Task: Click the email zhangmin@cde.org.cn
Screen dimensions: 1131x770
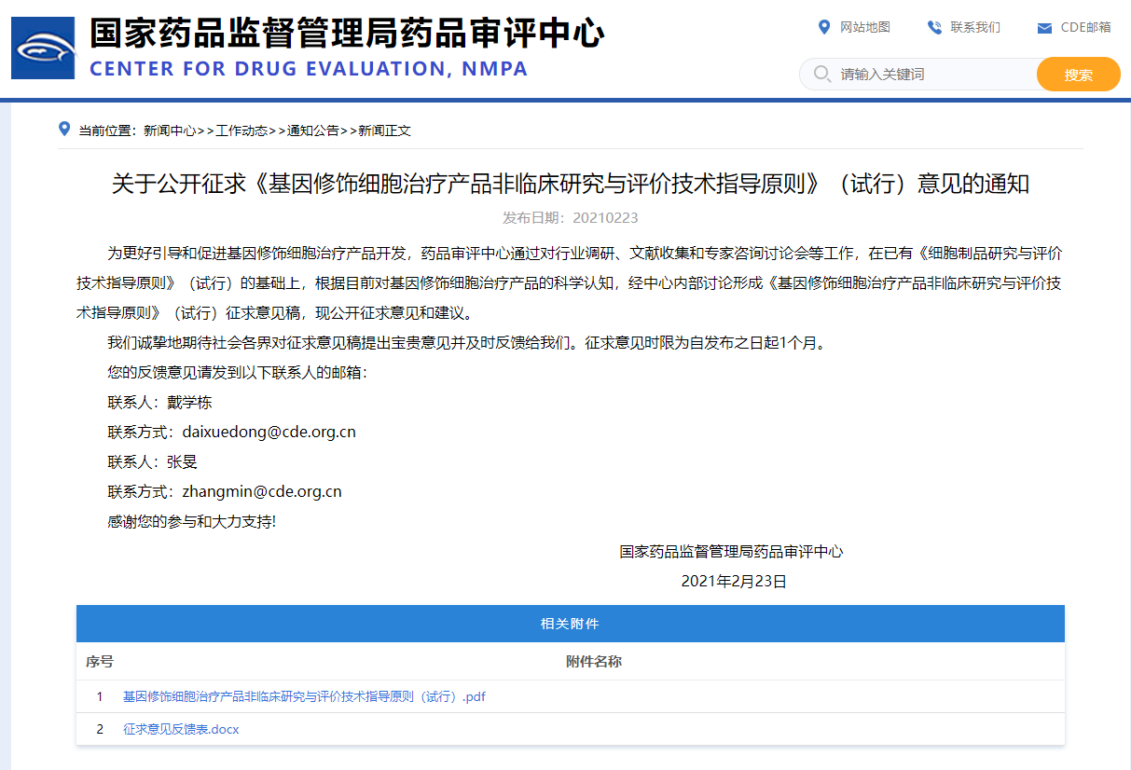Action: coord(261,491)
